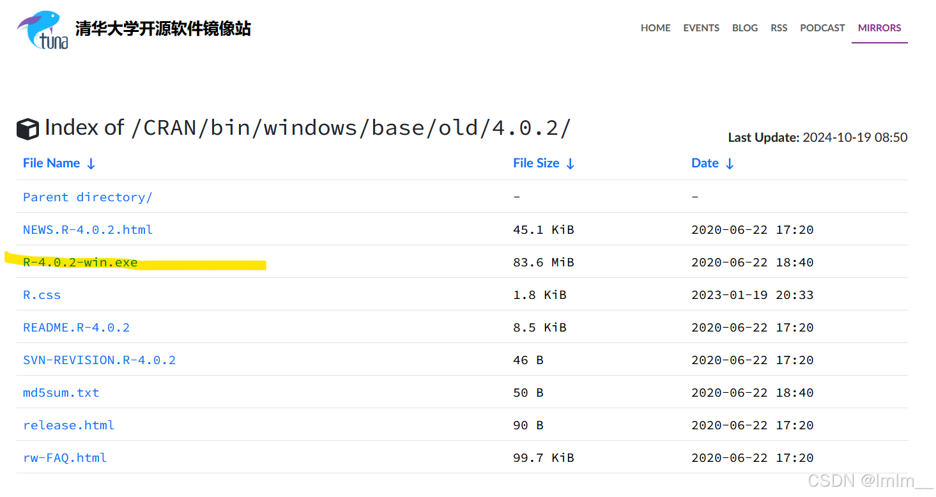Open the R.css file

[42, 294]
